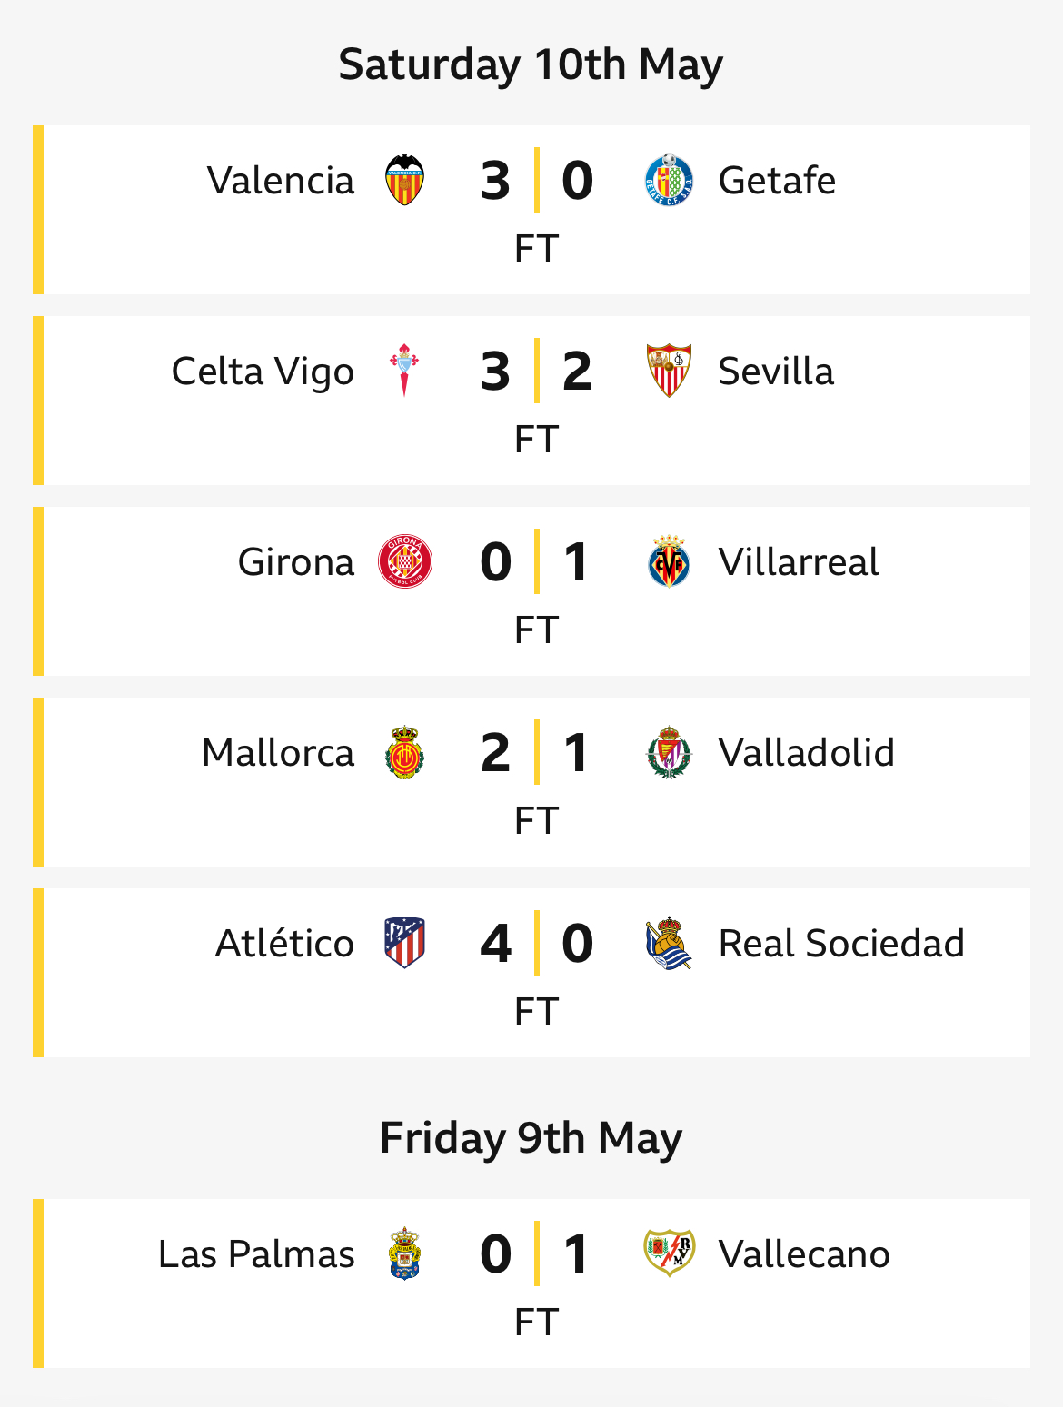Click the Celta Vigo crest icon

(404, 371)
